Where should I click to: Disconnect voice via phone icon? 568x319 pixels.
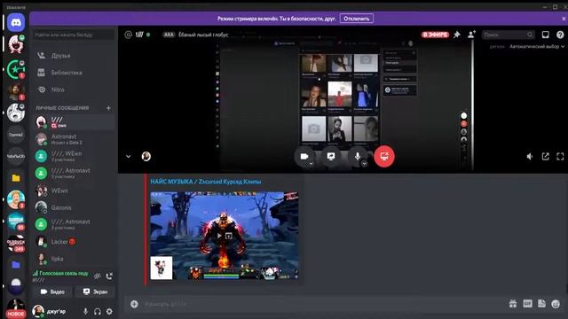click(x=109, y=276)
